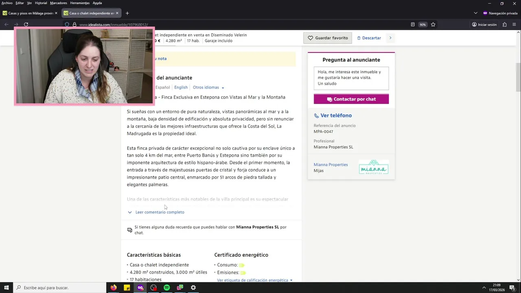Reload the current page

point(26,24)
